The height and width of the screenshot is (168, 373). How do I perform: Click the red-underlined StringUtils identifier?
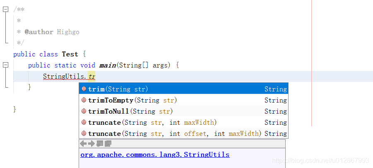click(64, 76)
